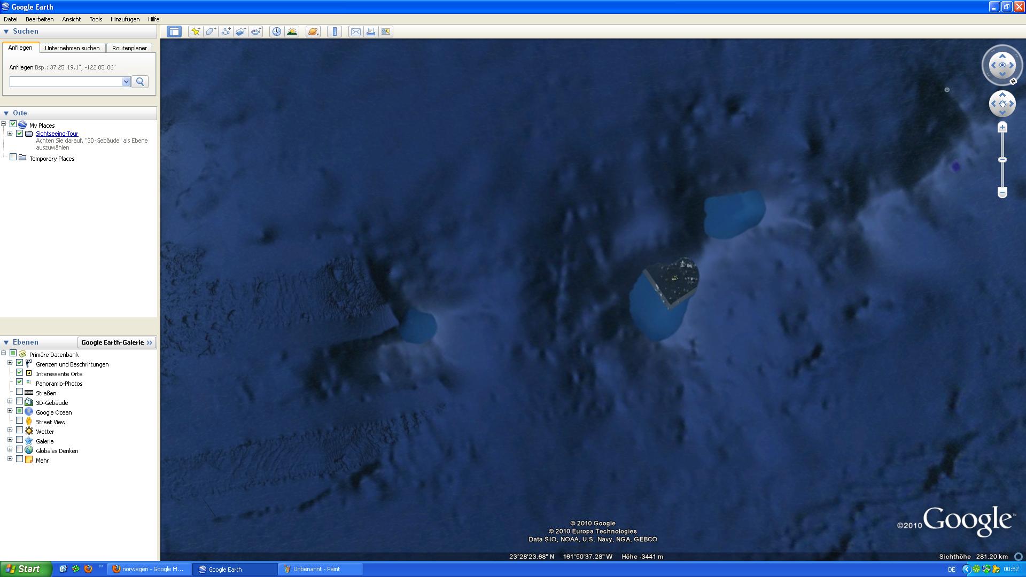Screen dimensions: 1026x577
Task: Uncheck Interessante Orte layer
Action: [x=20, y=373]
